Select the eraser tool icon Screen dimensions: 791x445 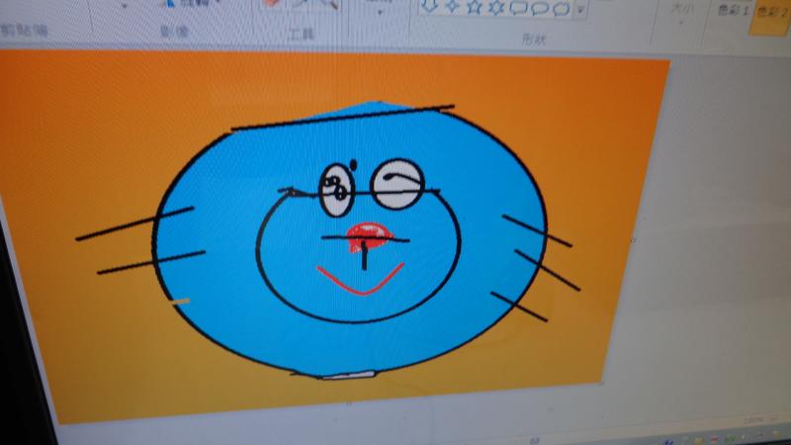click(273, 3)
